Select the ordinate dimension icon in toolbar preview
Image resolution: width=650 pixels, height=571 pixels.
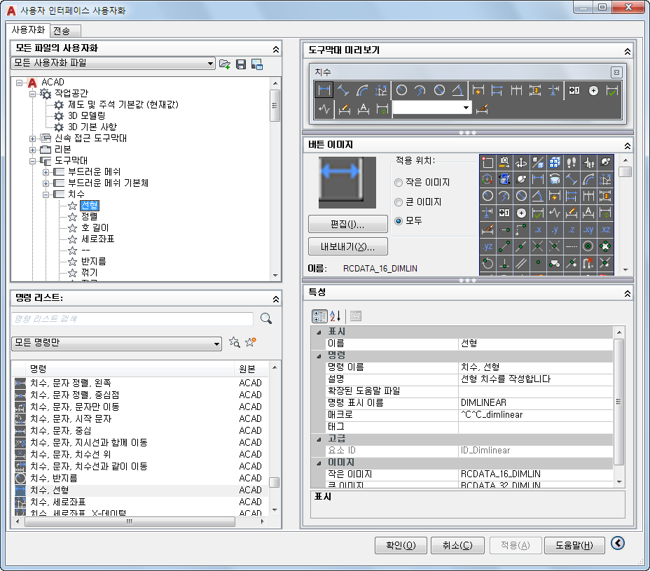click(381, 90)
